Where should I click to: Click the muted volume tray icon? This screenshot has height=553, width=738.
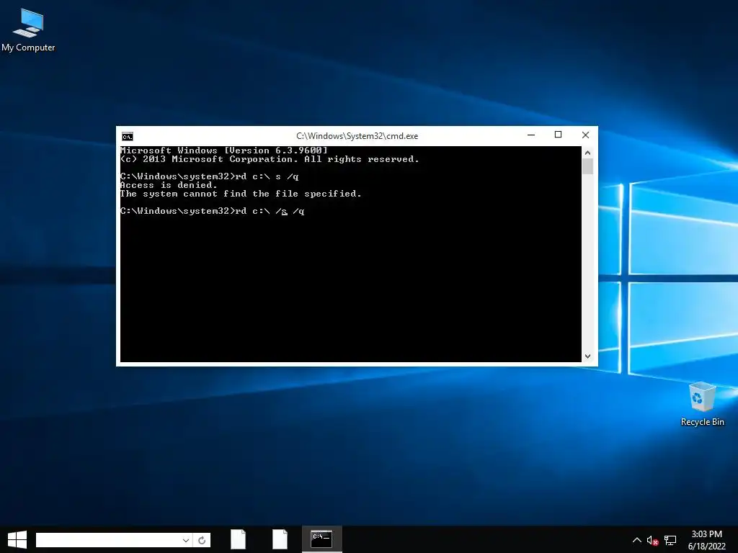click(652, 541)
